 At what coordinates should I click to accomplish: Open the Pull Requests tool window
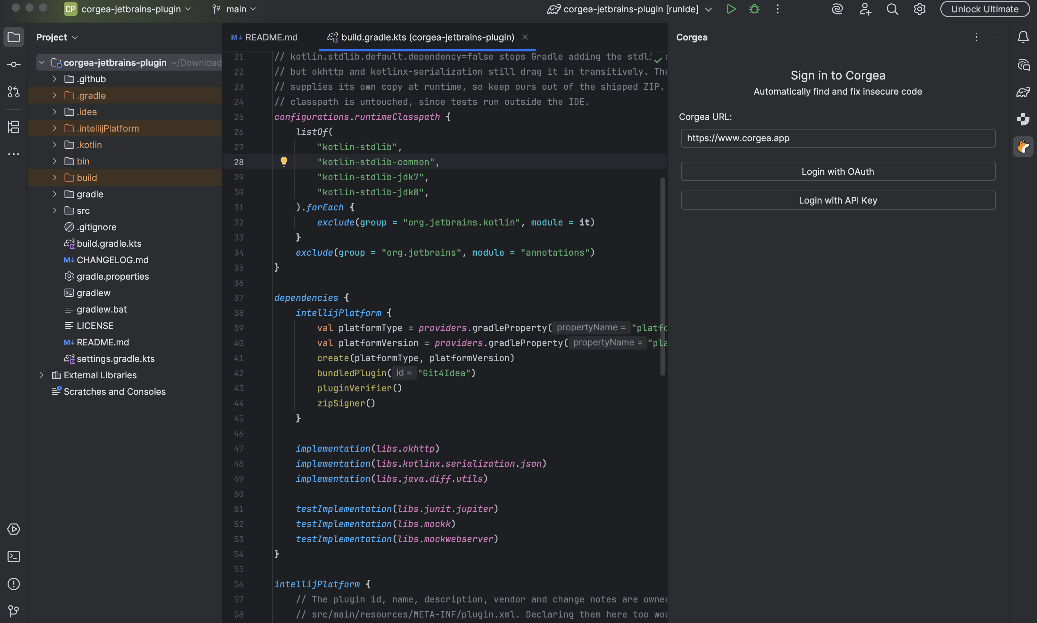coord(13,92)
